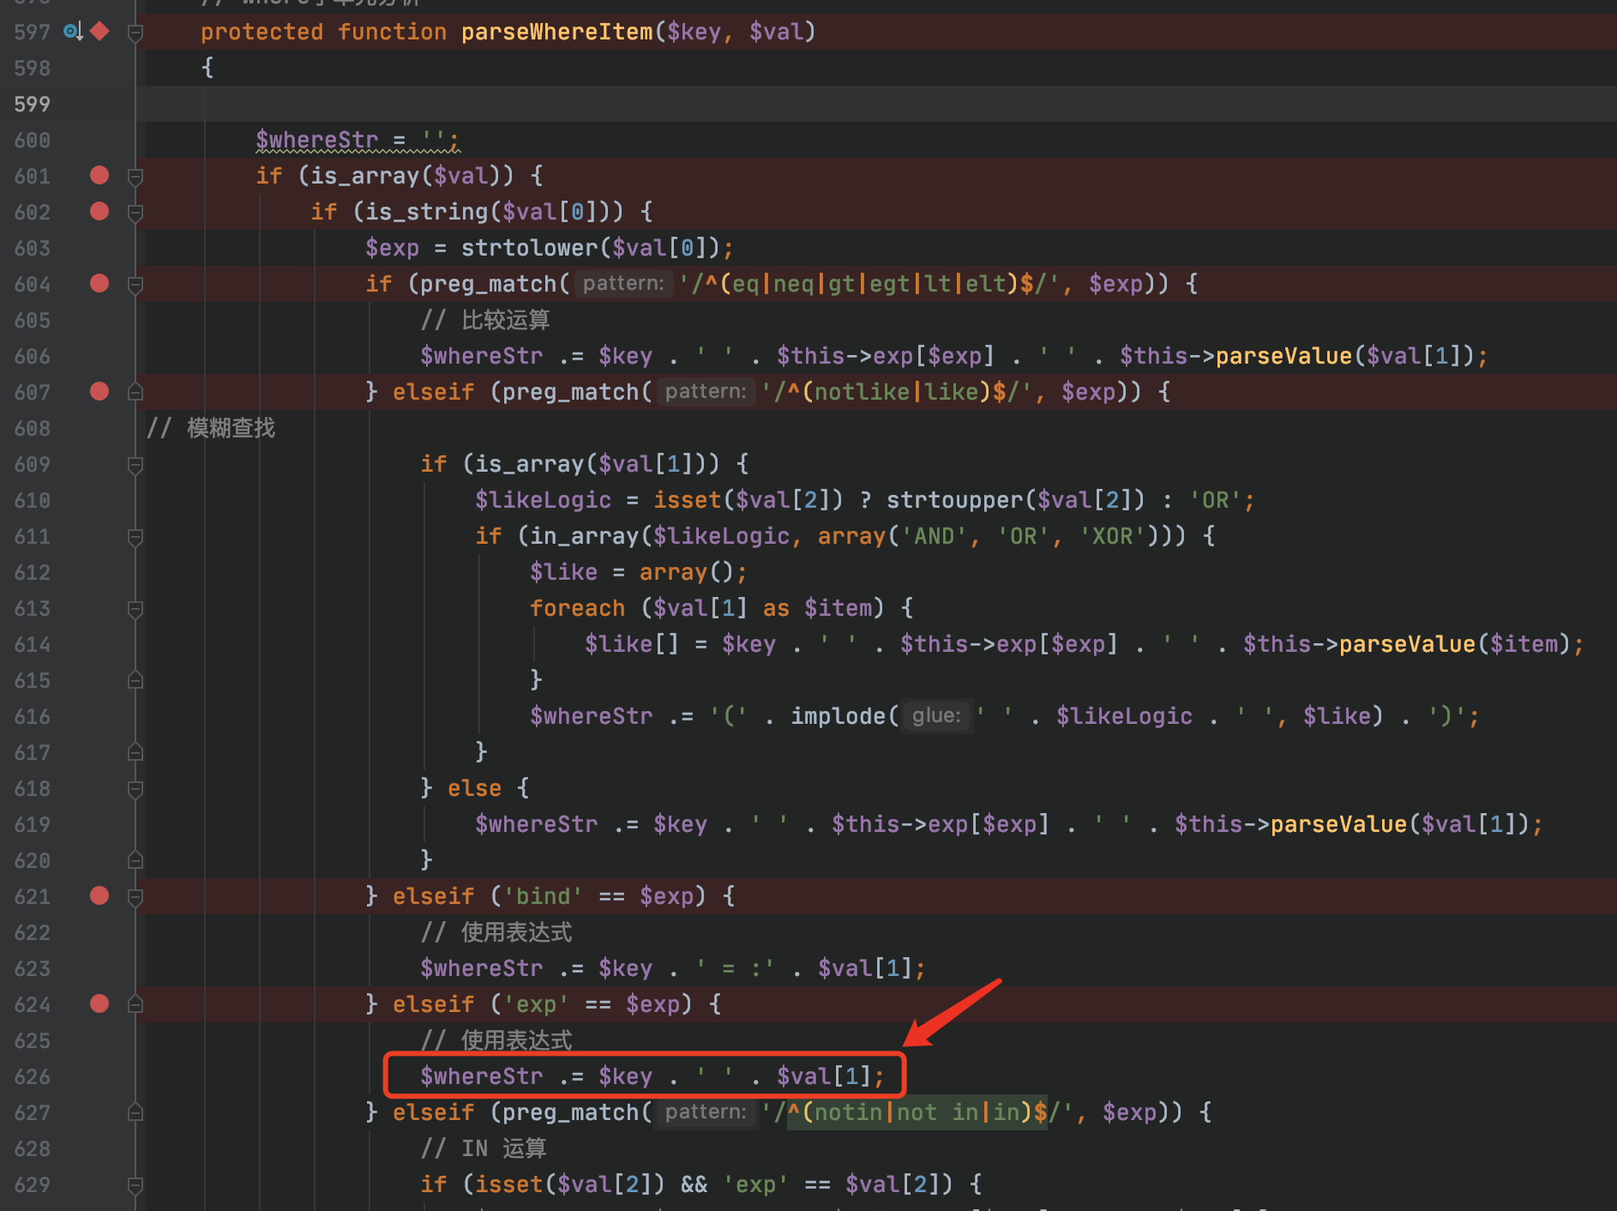This screenshot has width=1617, height=1211.
Task: Click the breakpoint marker on line 624
Action: click(99, 1004)
